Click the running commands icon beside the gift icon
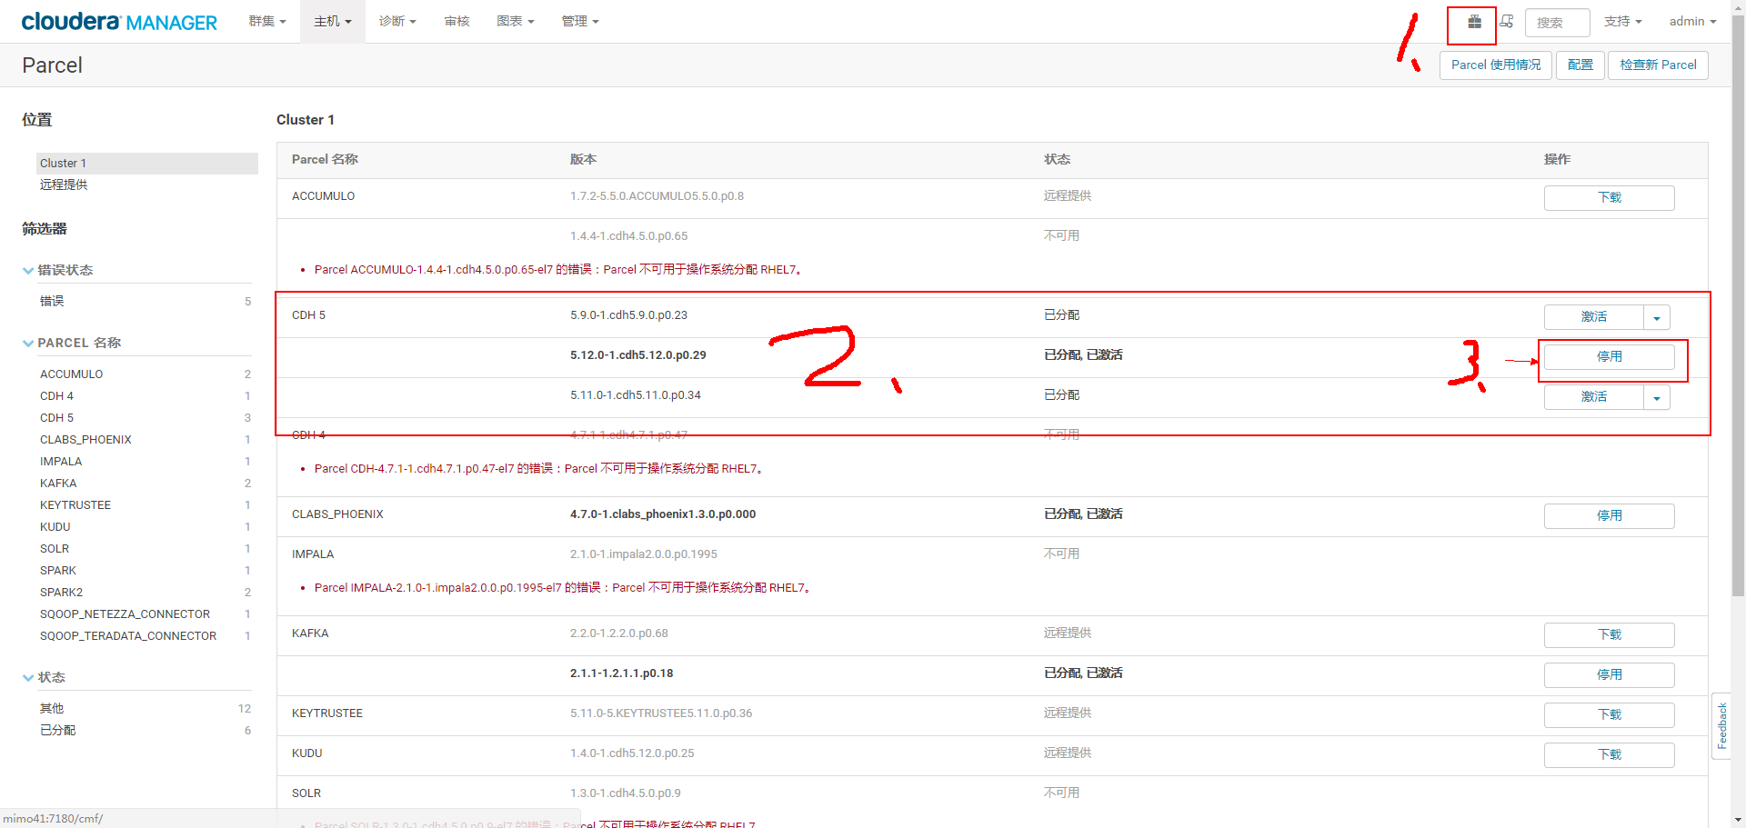Viewport: 1746px width, 828px height. point(1507,22)
